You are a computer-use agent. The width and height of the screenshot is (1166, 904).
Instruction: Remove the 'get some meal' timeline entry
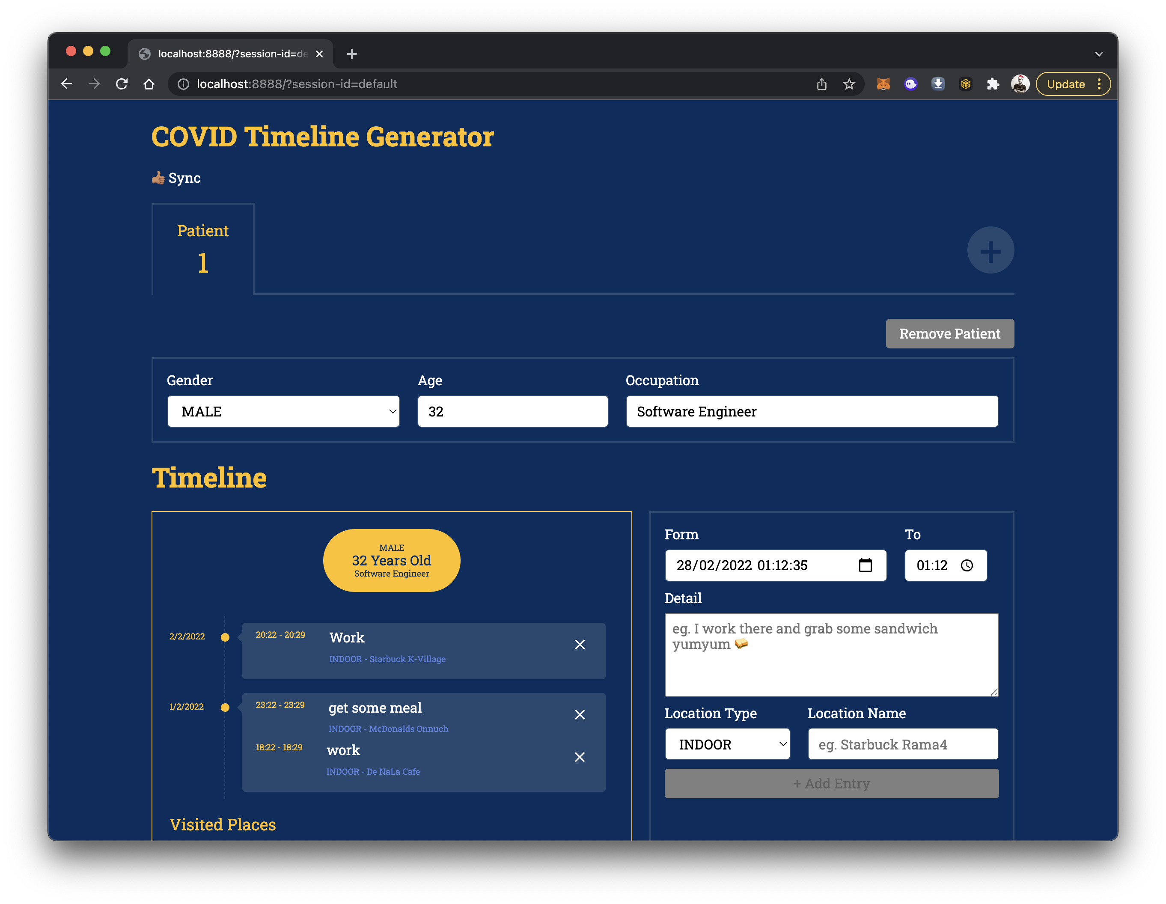point(579,714)
